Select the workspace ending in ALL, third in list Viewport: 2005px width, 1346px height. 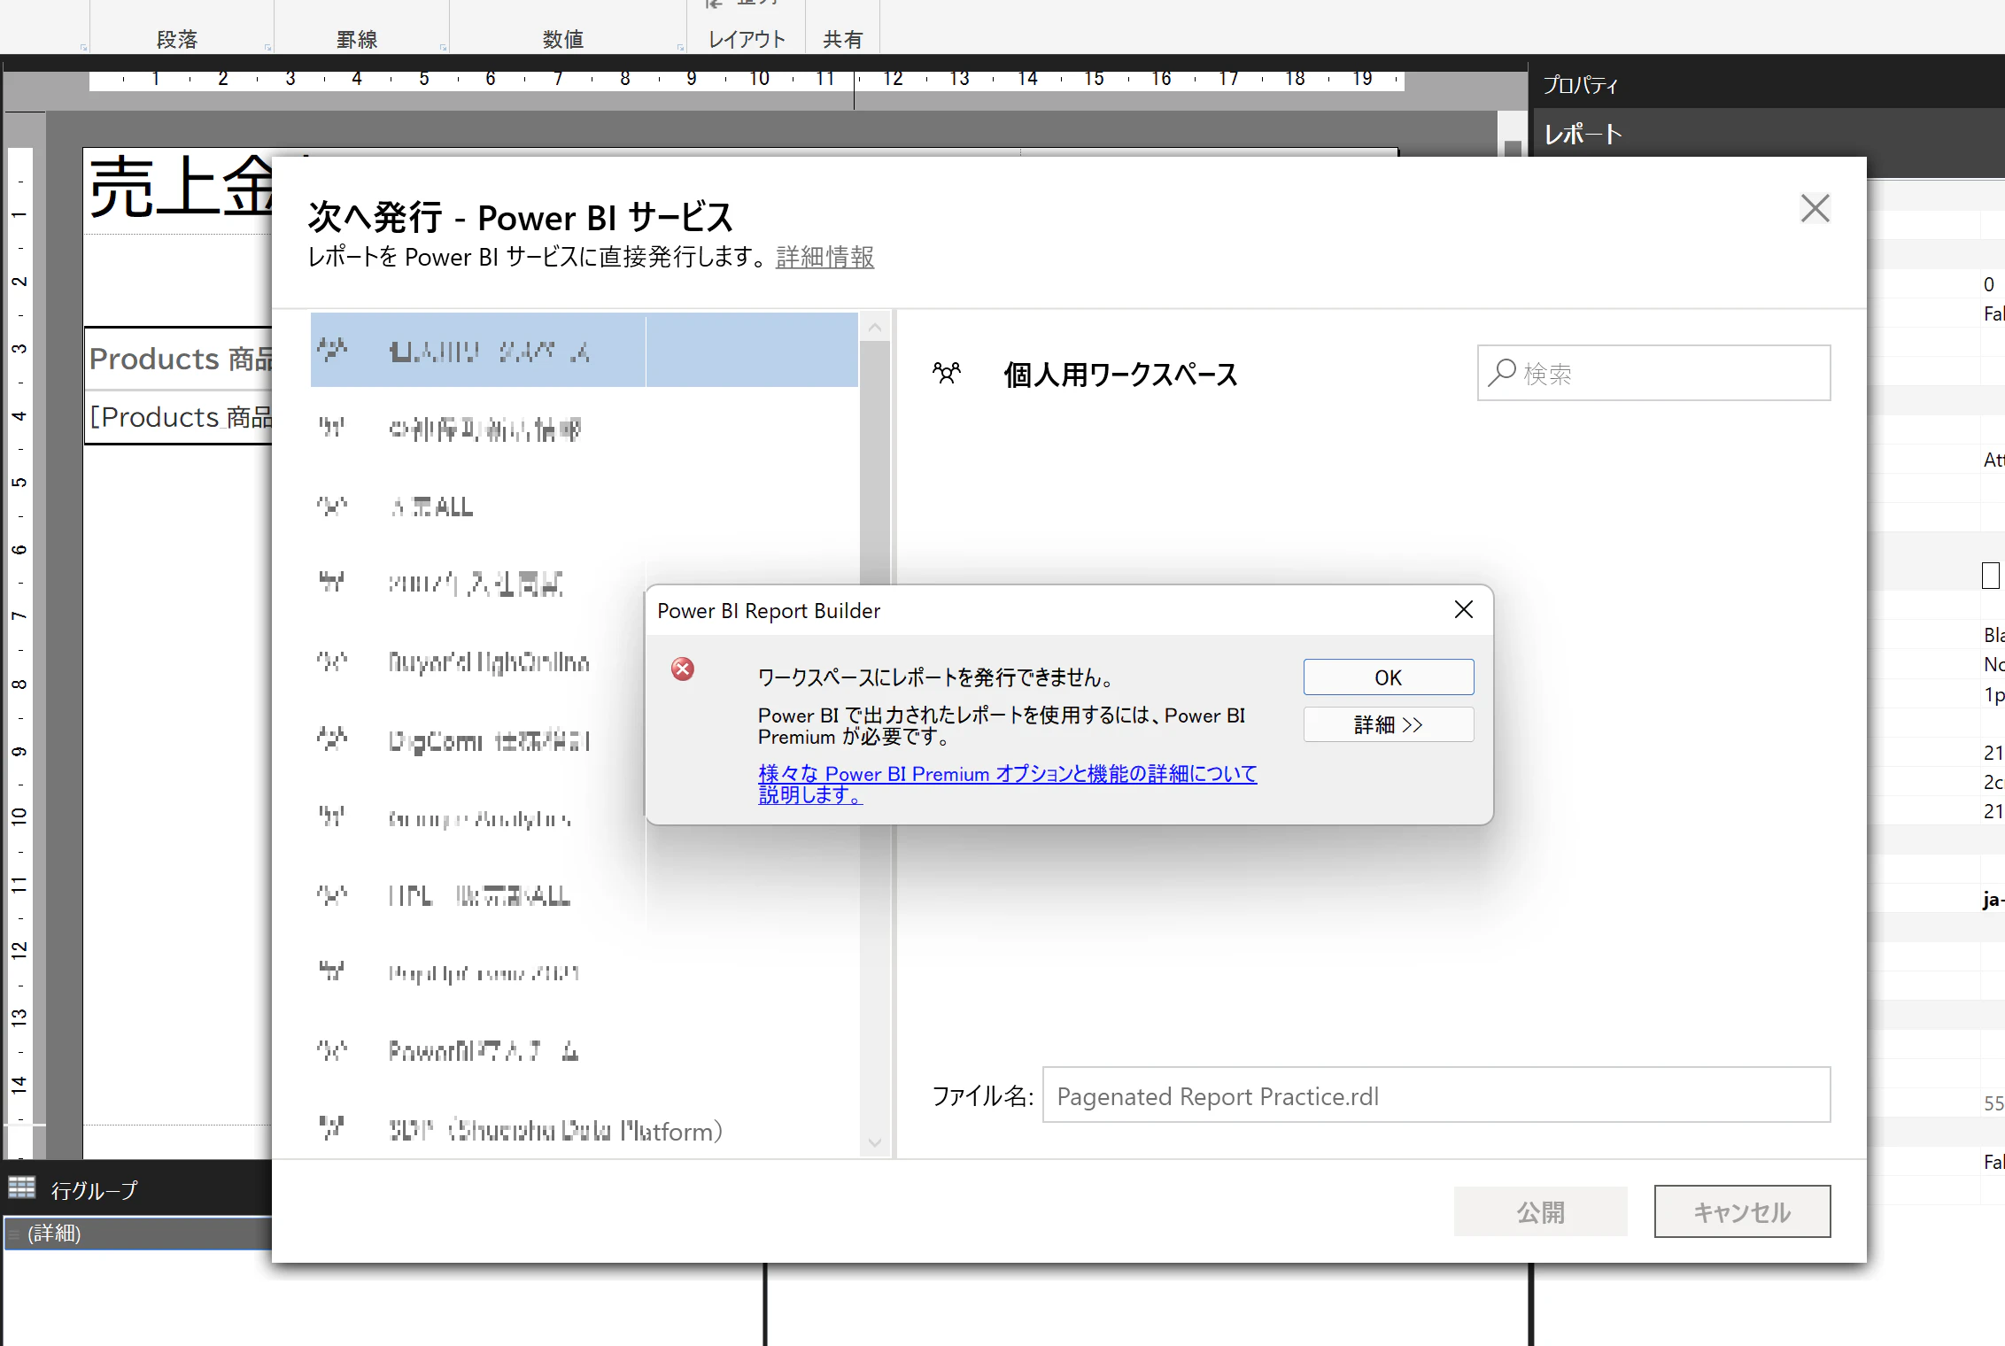tap(432, 507)
